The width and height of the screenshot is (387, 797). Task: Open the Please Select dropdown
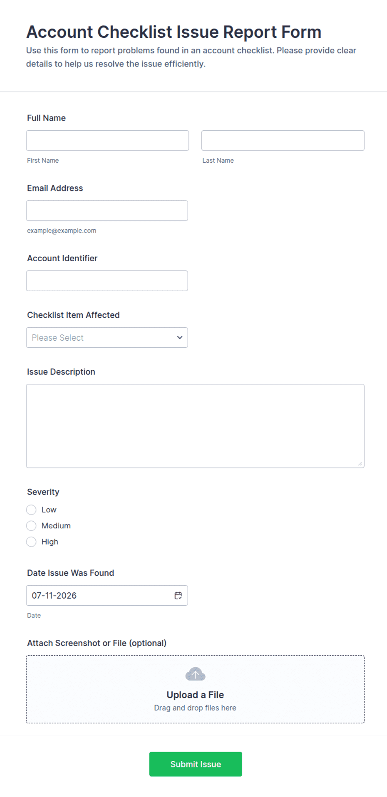point(107,337)
